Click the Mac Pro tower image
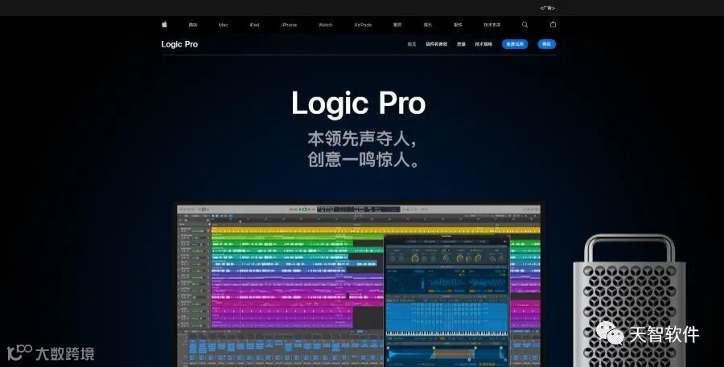 point(629,301)
